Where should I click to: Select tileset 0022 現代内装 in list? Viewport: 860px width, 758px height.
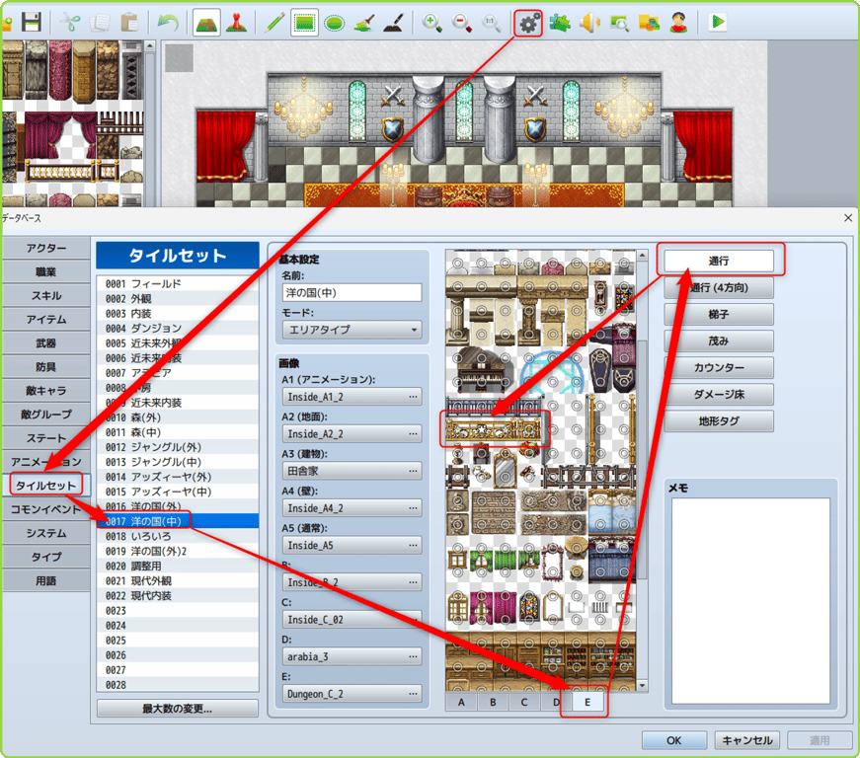(x=177, y=595)
